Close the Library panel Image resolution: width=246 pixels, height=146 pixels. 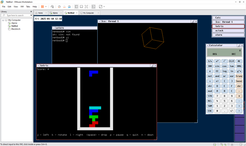tap(31, 12)
